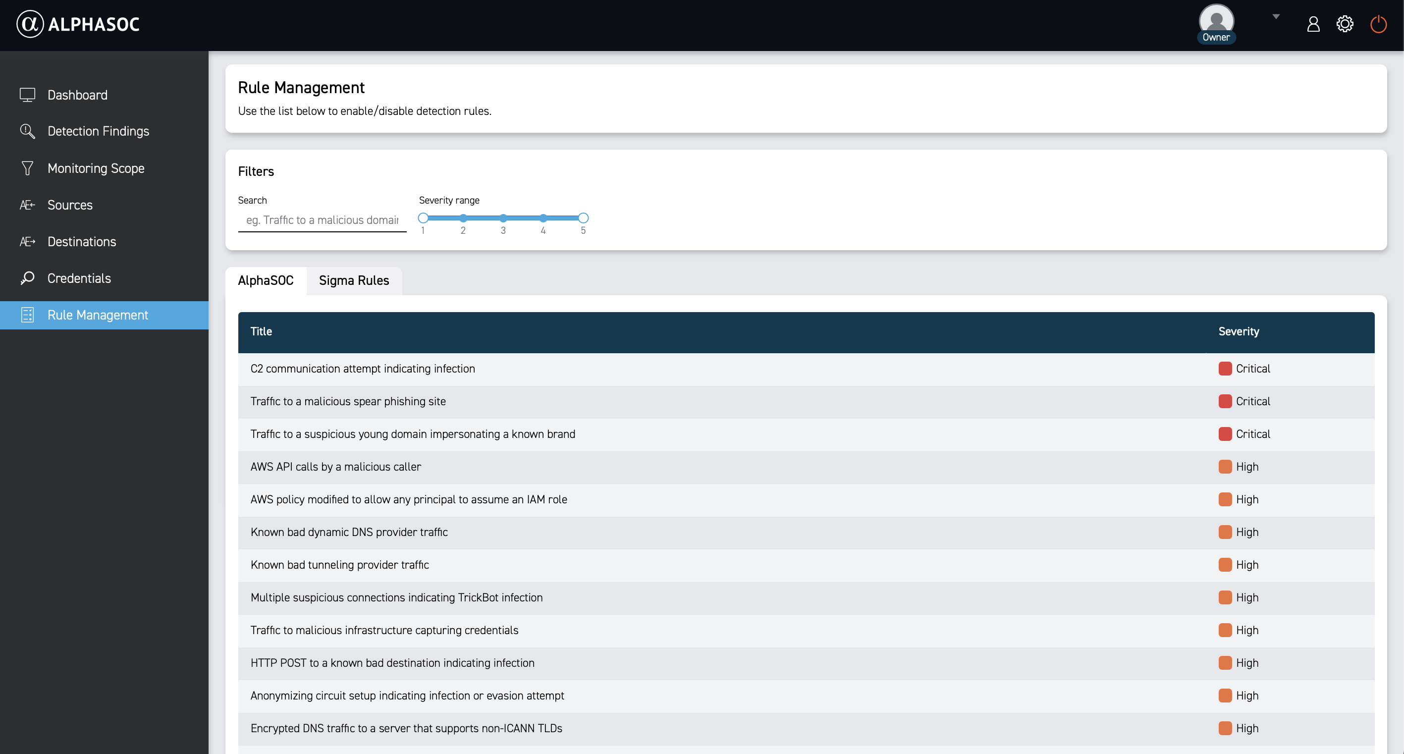Click the Rule Management list icon
Screen dimensions: 1404x754
[x=27, y=315]
